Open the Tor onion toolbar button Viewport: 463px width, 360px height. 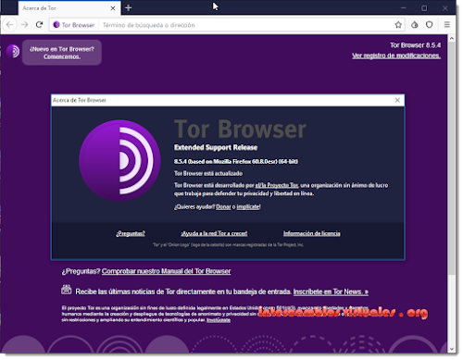pyautogui.click(x=415, y=25)
